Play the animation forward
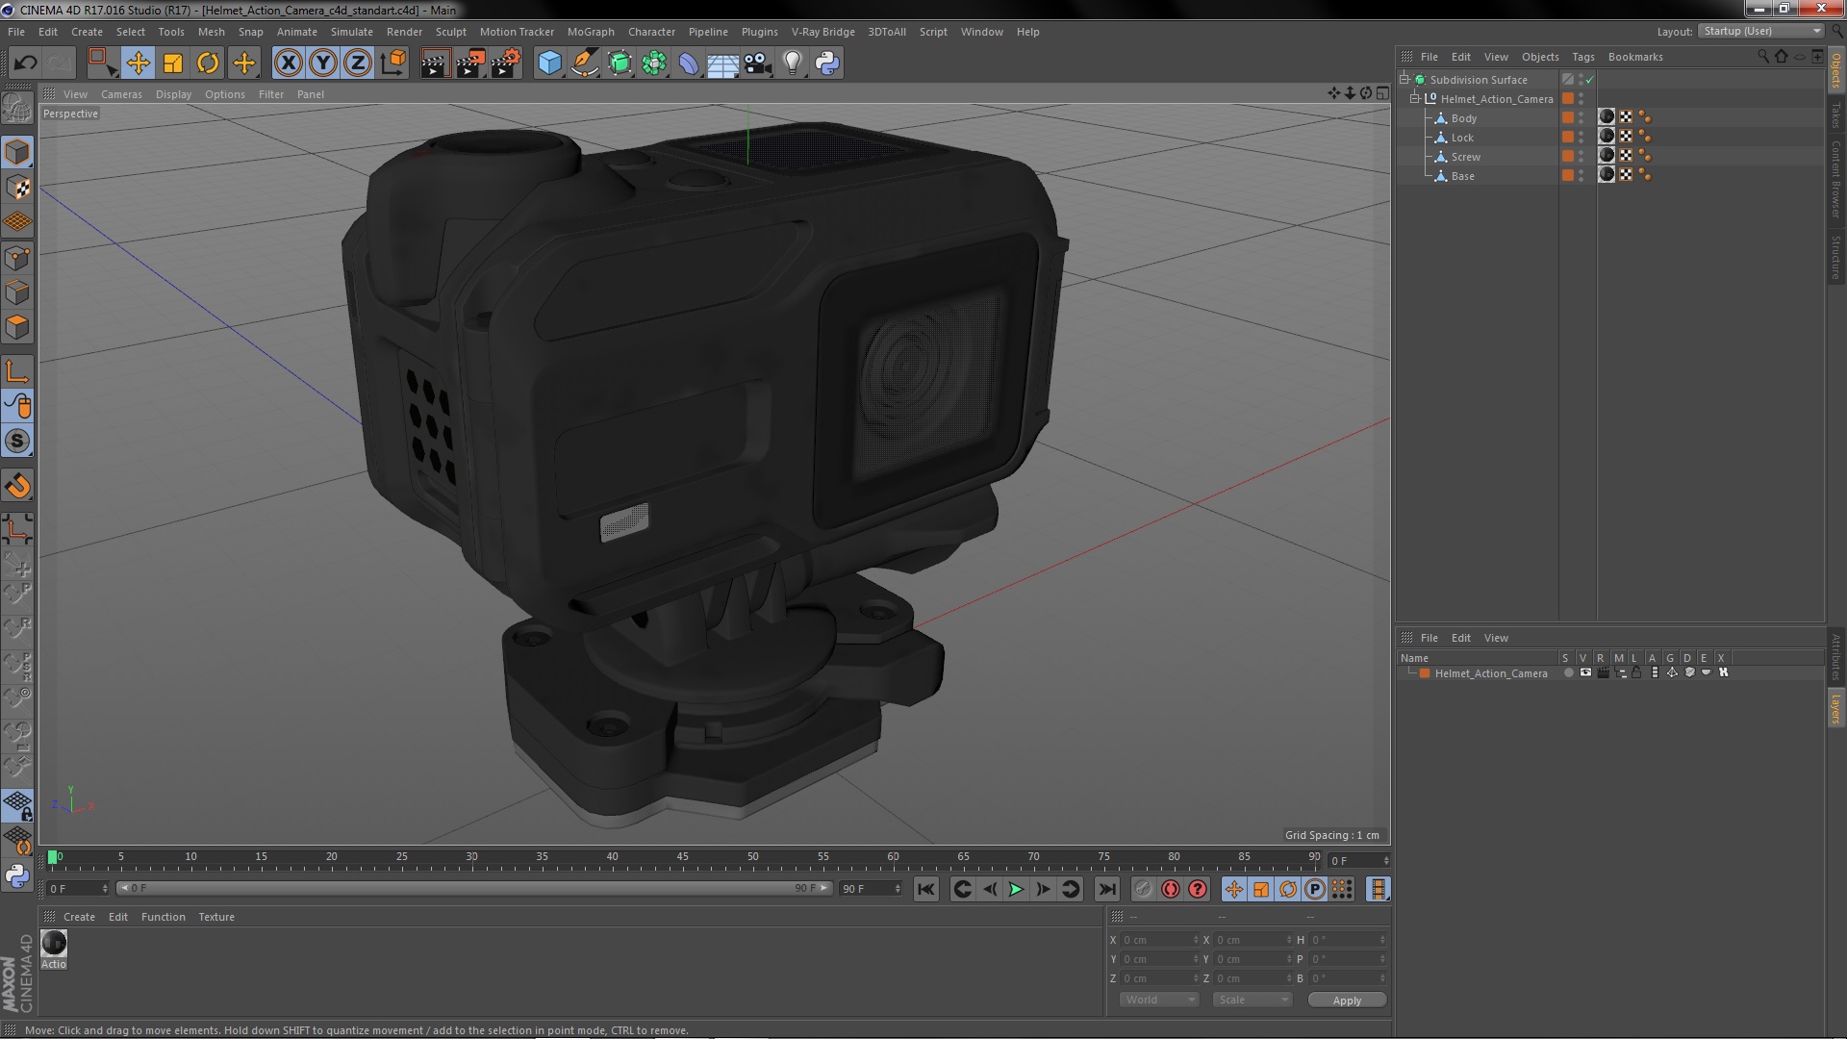Viewport: 1847px width, 1039px height. pyautogui.click(x=1016, y=890)
